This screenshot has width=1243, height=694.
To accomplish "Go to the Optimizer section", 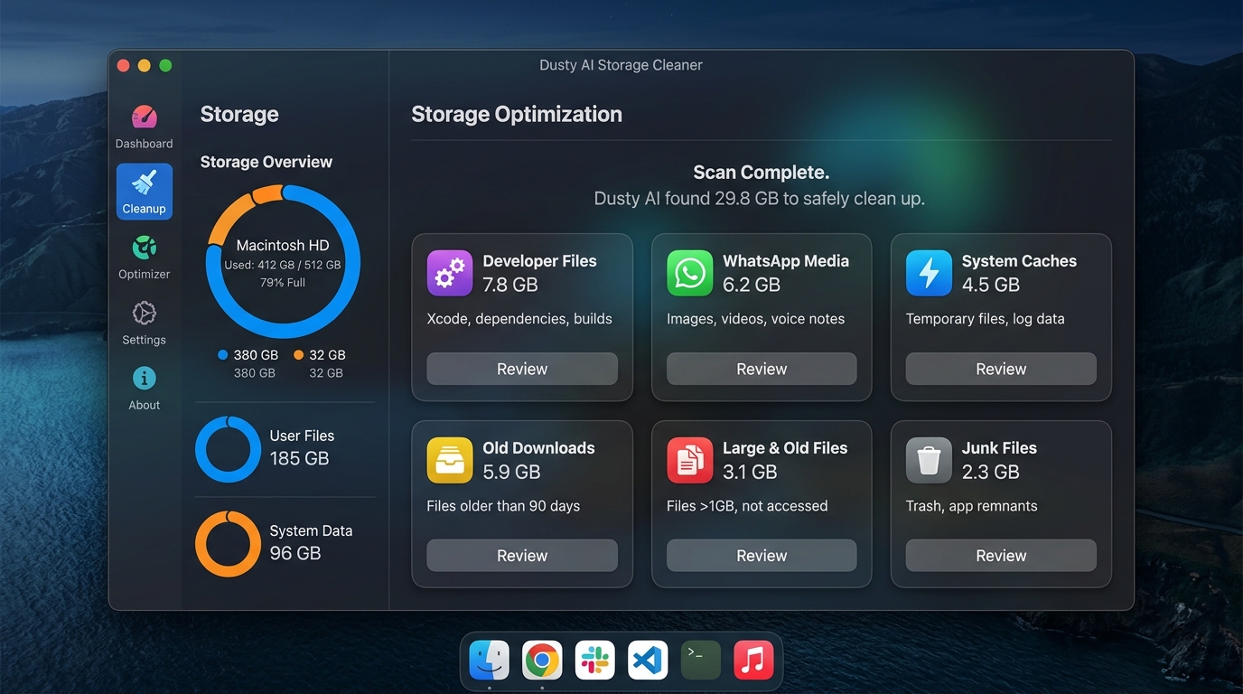I will click(x=144, y=258).
